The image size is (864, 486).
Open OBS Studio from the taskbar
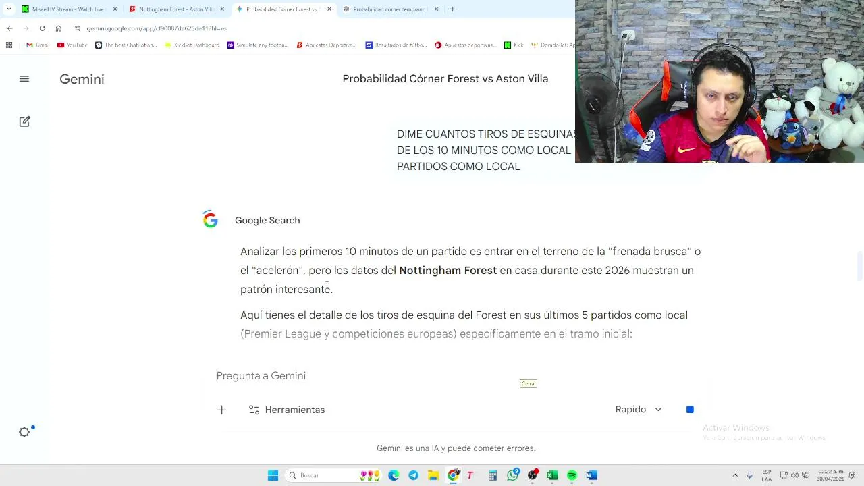pyautogui.click(x=533, y=475)
